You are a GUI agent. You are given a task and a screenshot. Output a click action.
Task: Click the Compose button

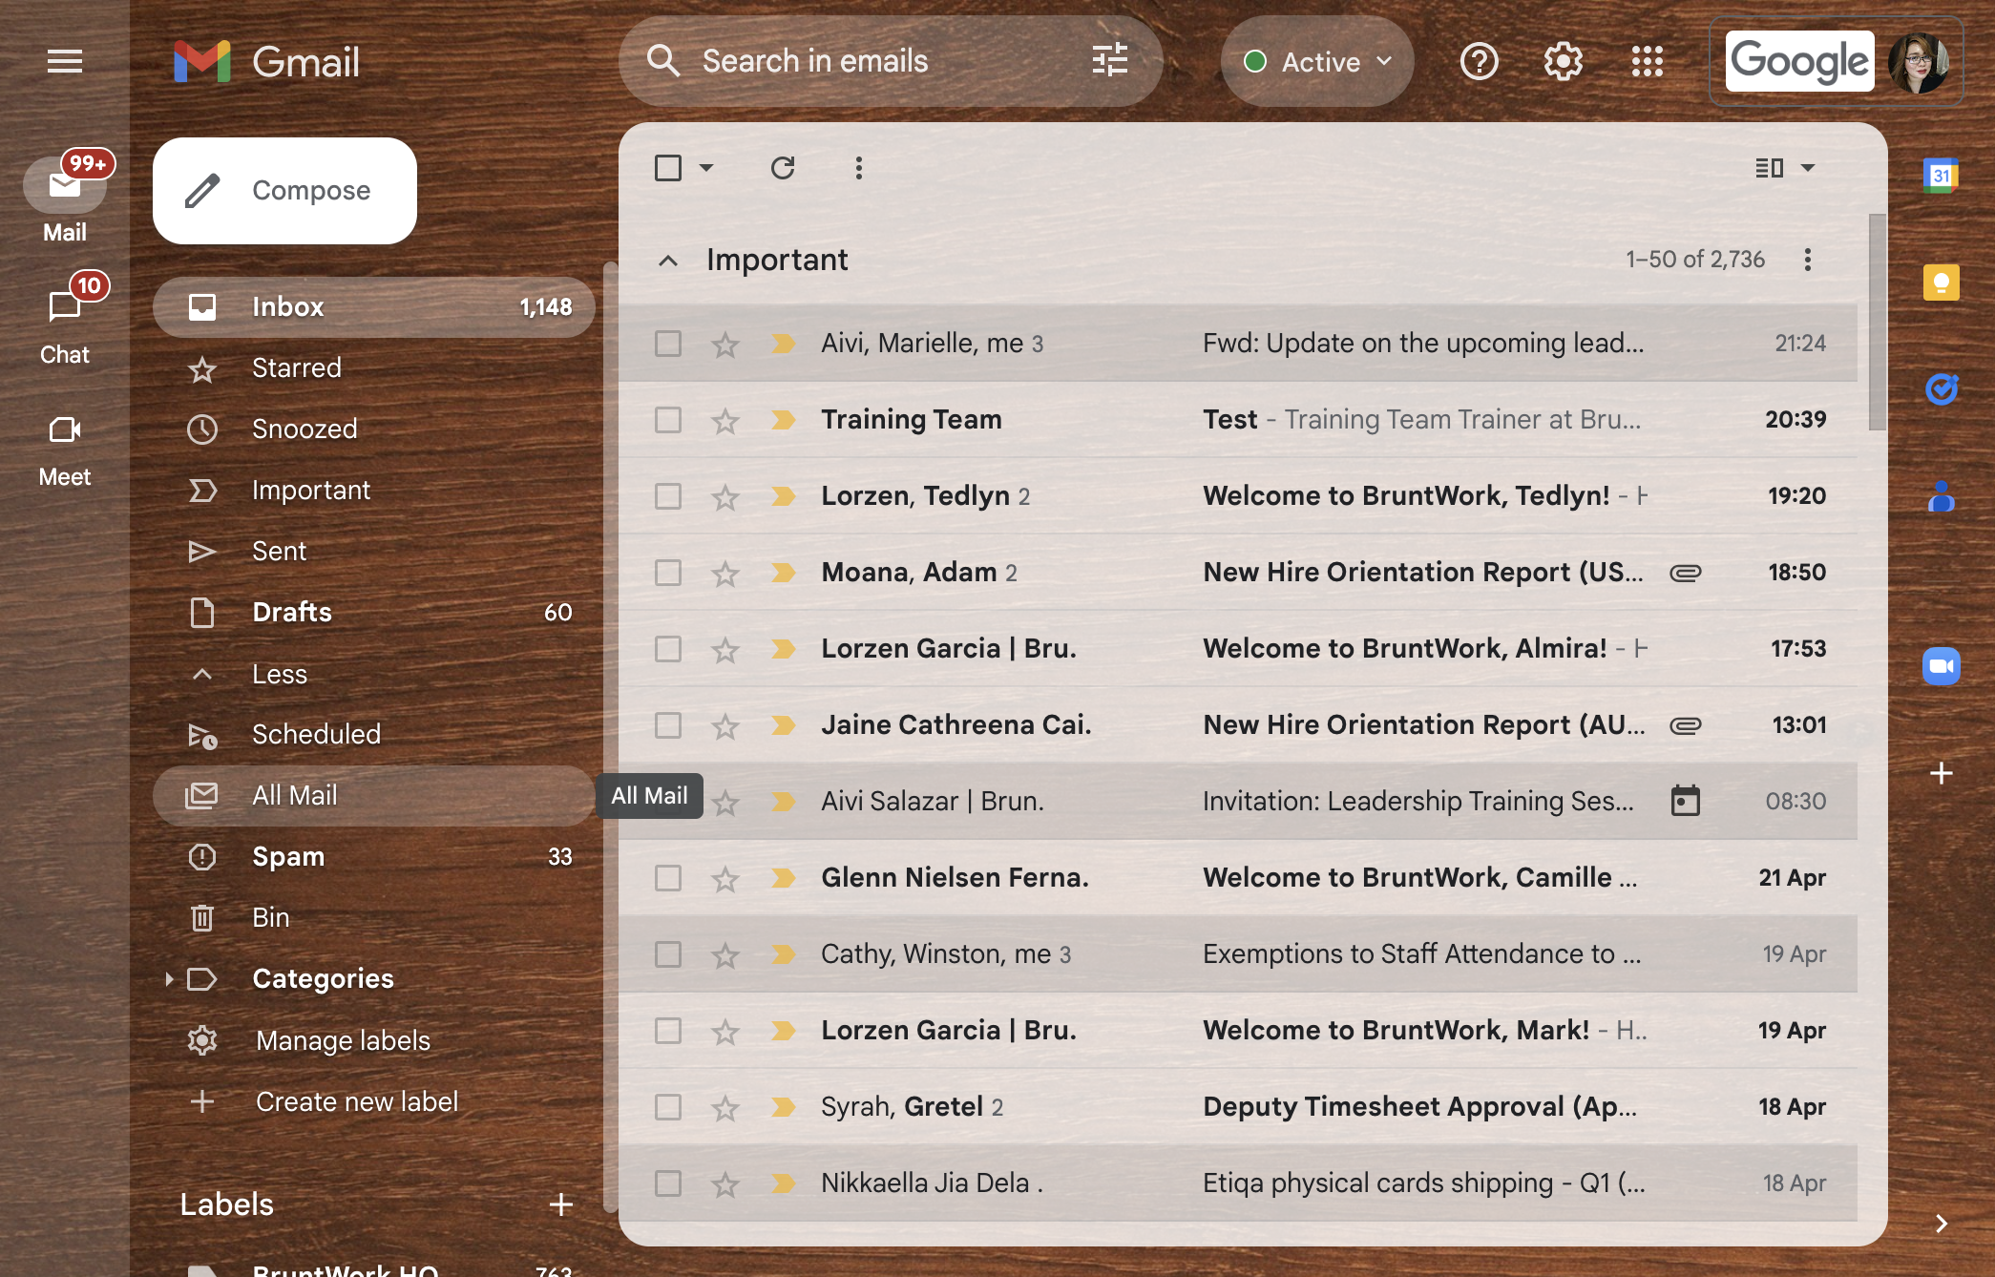(284, 191)
